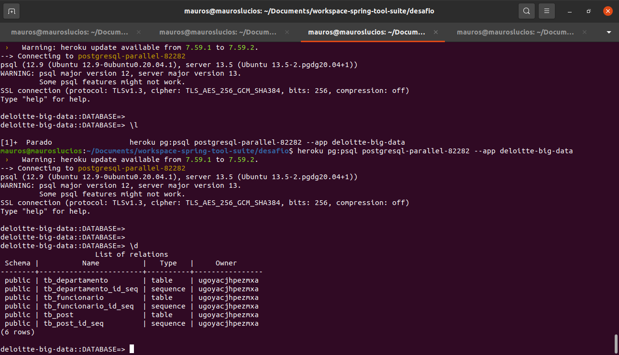Click "table" type in tb_funcionario row
This screenshot has height=355, width=619.
point(162,298)
